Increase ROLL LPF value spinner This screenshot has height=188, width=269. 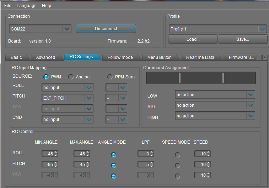[151, 152]
